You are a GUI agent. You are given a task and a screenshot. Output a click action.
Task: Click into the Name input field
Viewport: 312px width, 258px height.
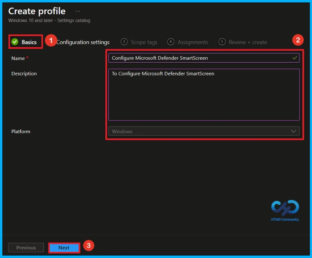pos(204,58)
